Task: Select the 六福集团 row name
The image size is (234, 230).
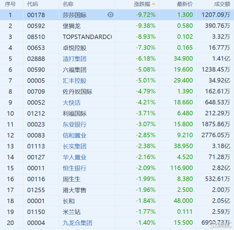Action: coord(74,70)
